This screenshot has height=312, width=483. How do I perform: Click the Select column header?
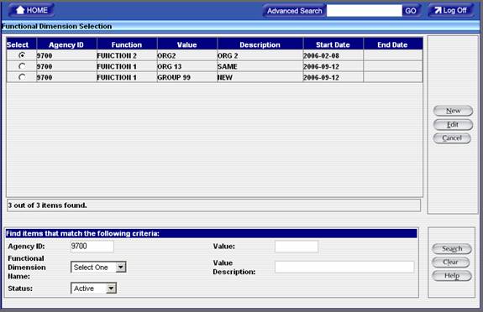click(x=21, y=44)
